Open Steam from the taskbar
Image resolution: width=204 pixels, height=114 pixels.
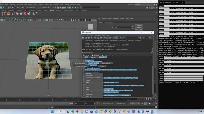click(115, 111)
